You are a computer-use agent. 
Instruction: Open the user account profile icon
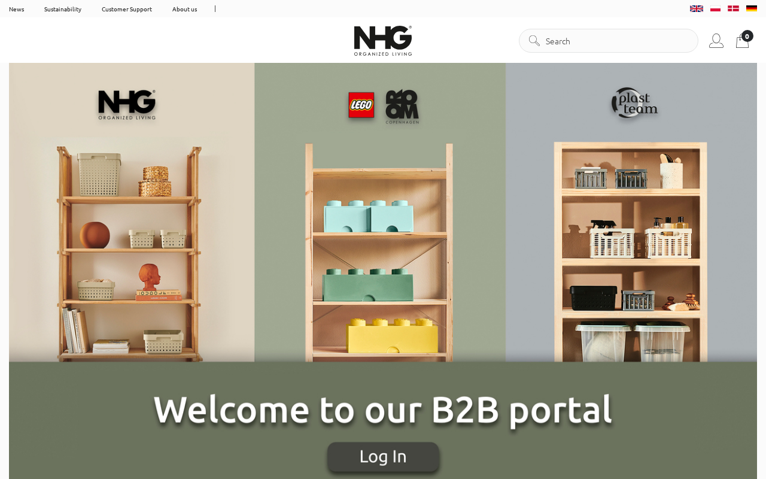[716, 41]
